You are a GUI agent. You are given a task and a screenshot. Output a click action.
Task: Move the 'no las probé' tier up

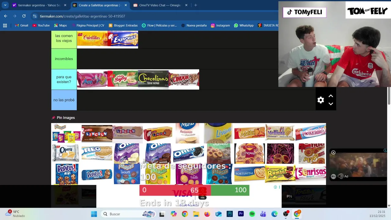(x=331, y=96)
